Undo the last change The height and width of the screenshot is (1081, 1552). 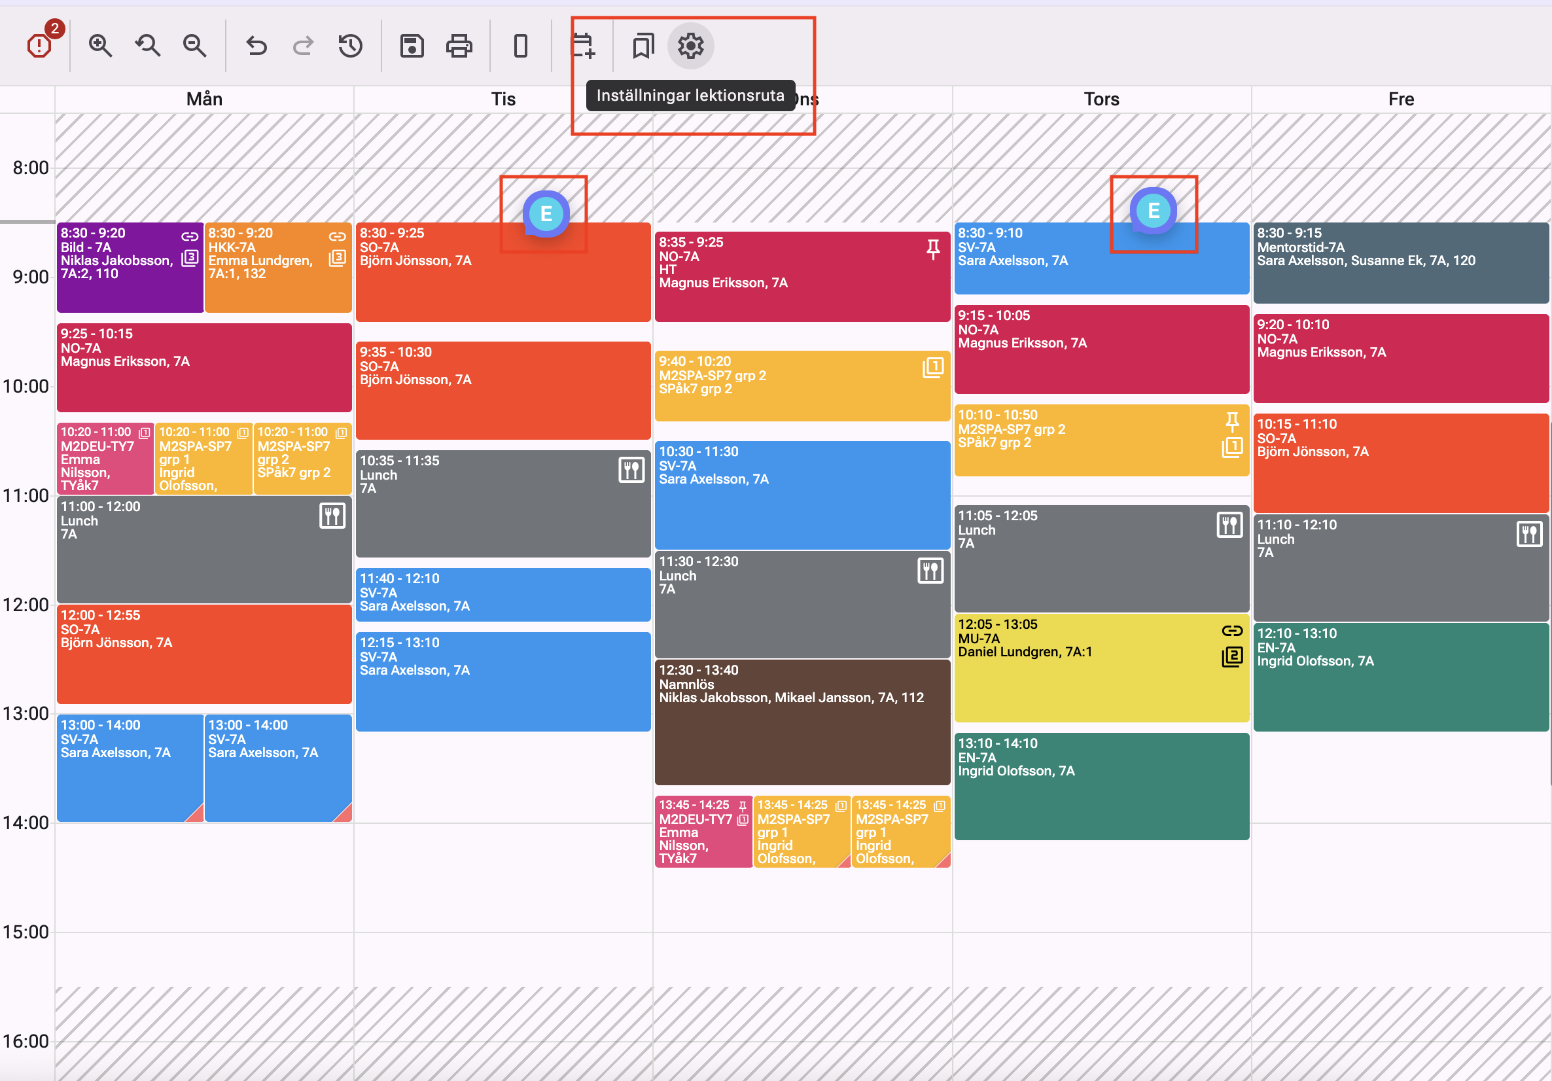click(256, 45)
